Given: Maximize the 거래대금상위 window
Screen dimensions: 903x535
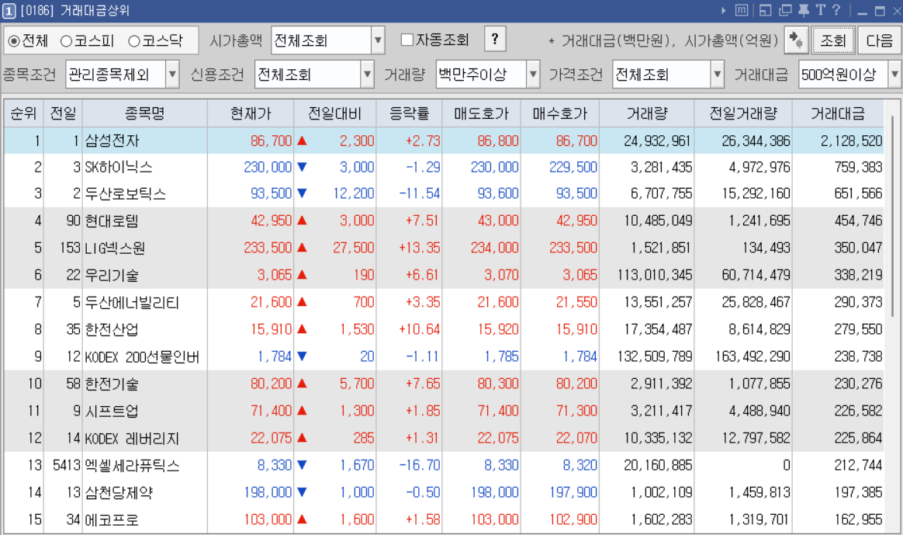Looking at the screenshot, I should click(x=880, y=11).
